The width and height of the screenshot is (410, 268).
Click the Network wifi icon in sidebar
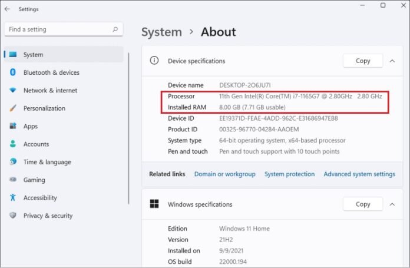[13, 90]
